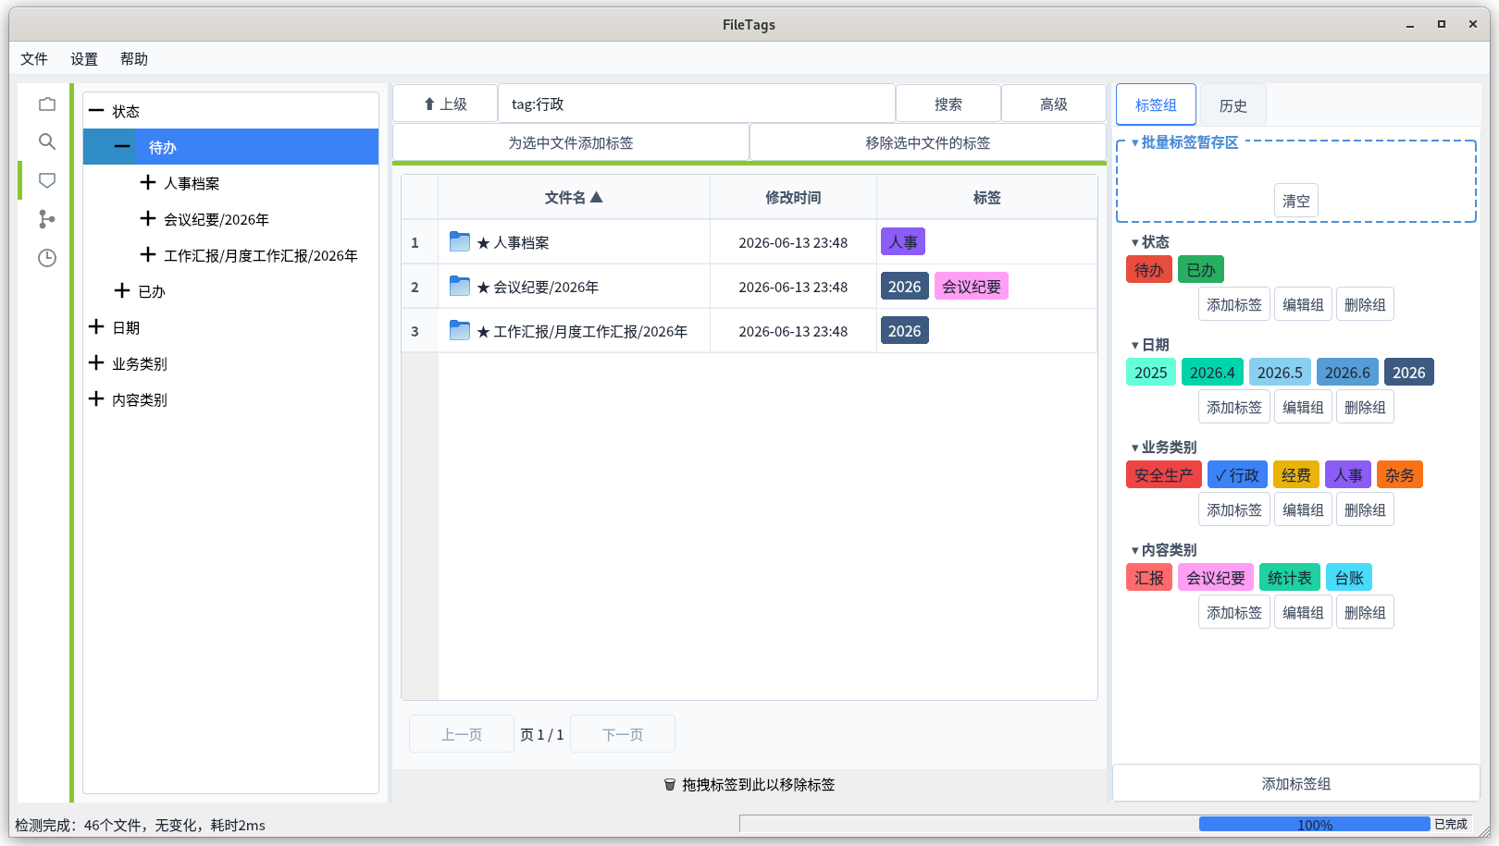The height and width of the screenshot is (846, 1499).
Task: Click the folder icon of 会议纪要/2026年 row
Action: pos(460,287)
